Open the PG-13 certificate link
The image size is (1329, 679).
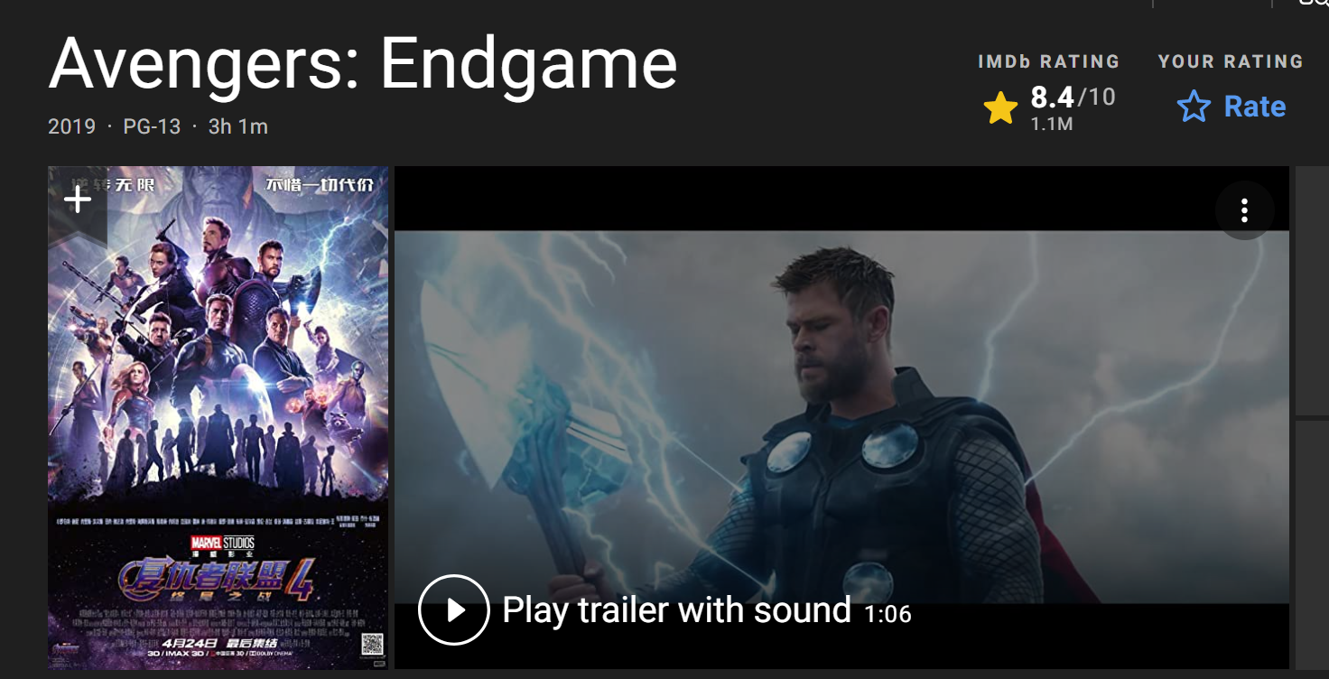[x=152, y=126]
